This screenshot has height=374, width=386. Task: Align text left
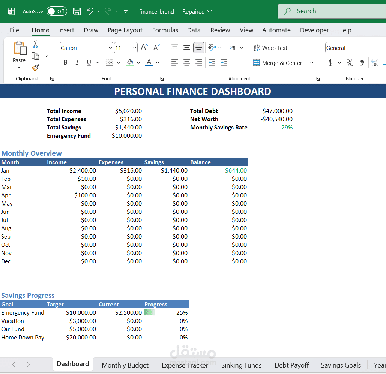[x=175, y=63]
